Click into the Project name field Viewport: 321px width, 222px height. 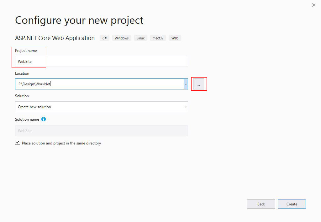point(102,62)
